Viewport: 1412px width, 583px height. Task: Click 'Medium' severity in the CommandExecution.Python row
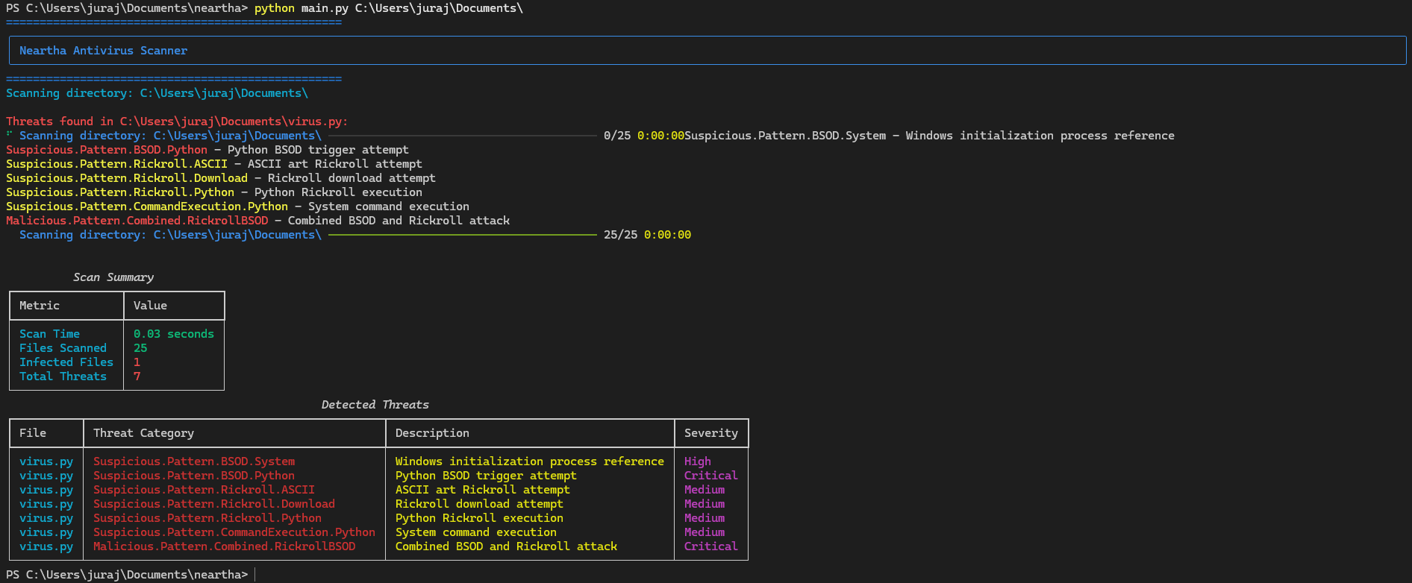[x=705, y=532]
